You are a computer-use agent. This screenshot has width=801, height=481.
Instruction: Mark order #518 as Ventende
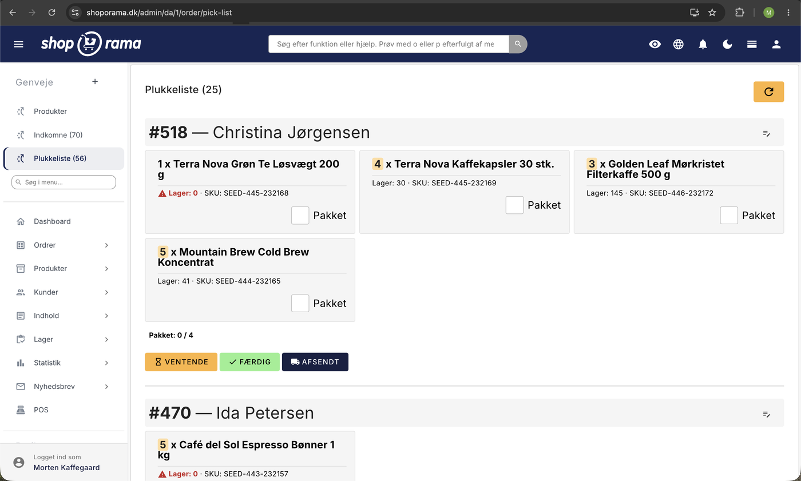pos(181,362)
